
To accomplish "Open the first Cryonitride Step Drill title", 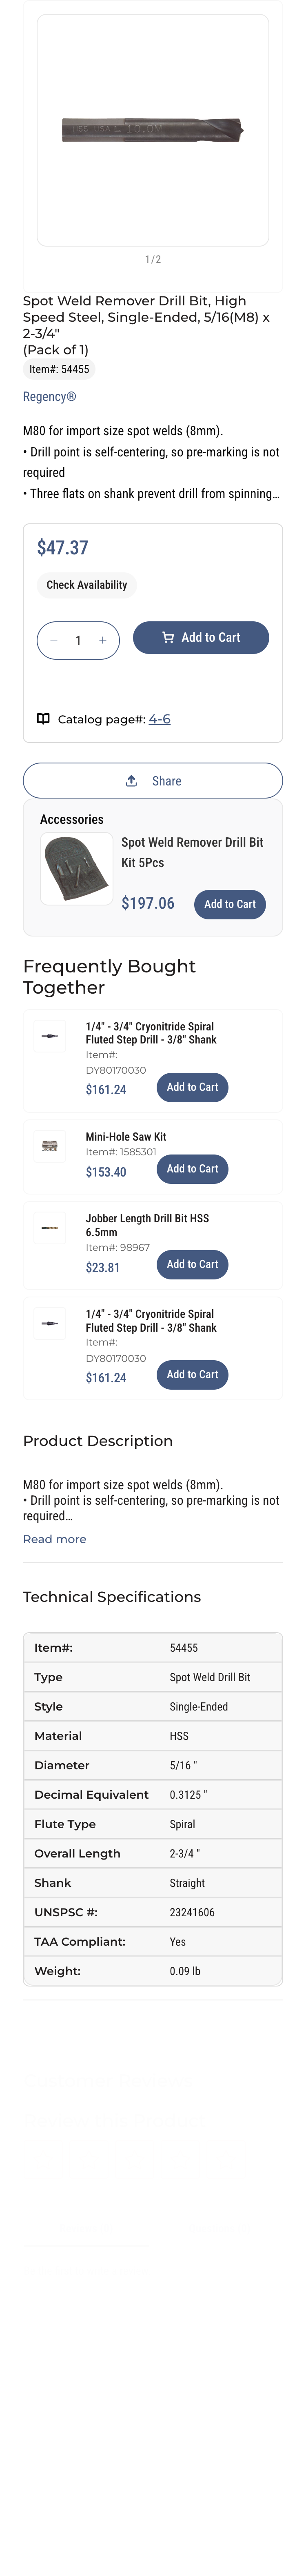I will pos(151,1033).
